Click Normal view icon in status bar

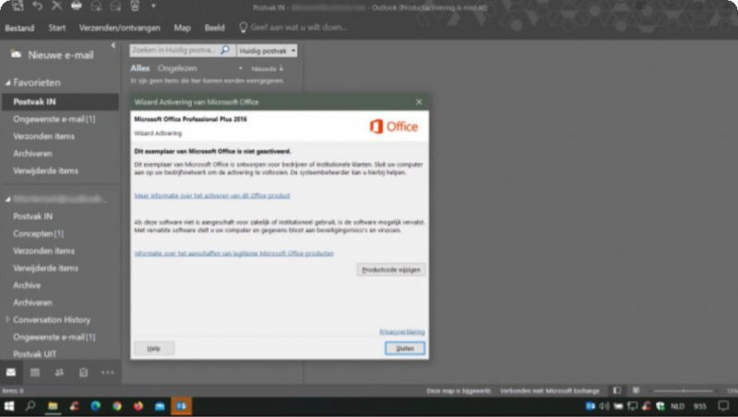point(616,390)
